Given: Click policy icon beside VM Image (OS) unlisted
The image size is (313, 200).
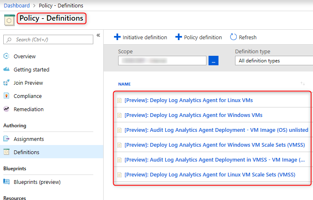Looking at the screenshot, I should 119,130.
